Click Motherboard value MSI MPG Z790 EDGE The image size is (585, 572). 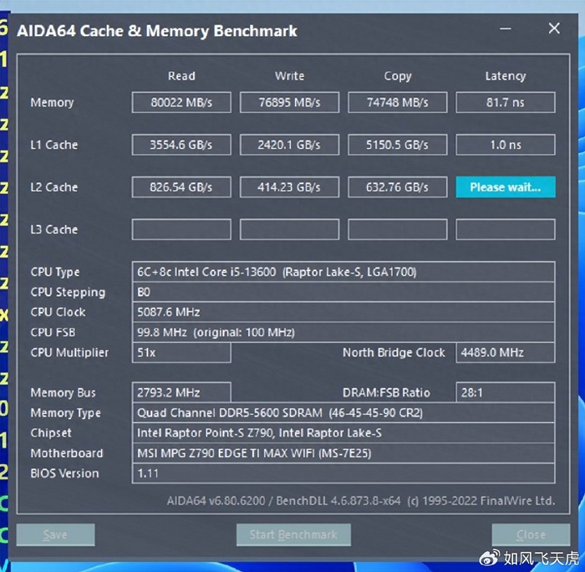point(343,453)
